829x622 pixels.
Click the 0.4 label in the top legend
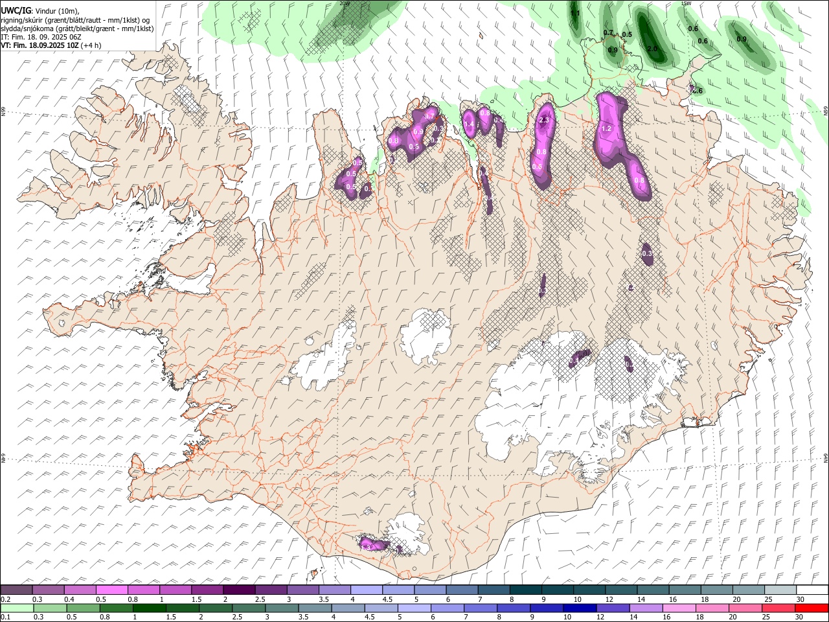tap(69, 599)
